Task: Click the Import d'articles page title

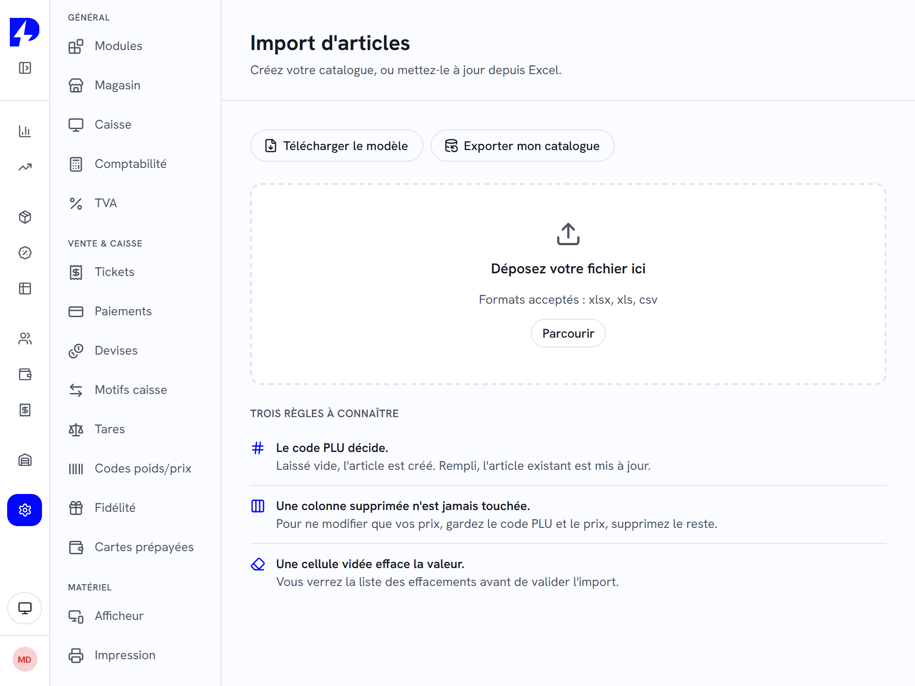Action: 330,43
